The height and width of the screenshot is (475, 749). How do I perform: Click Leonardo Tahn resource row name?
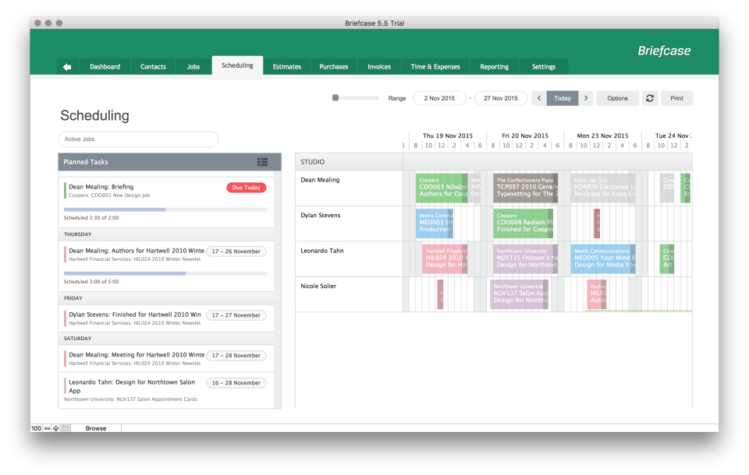(322, 251)
